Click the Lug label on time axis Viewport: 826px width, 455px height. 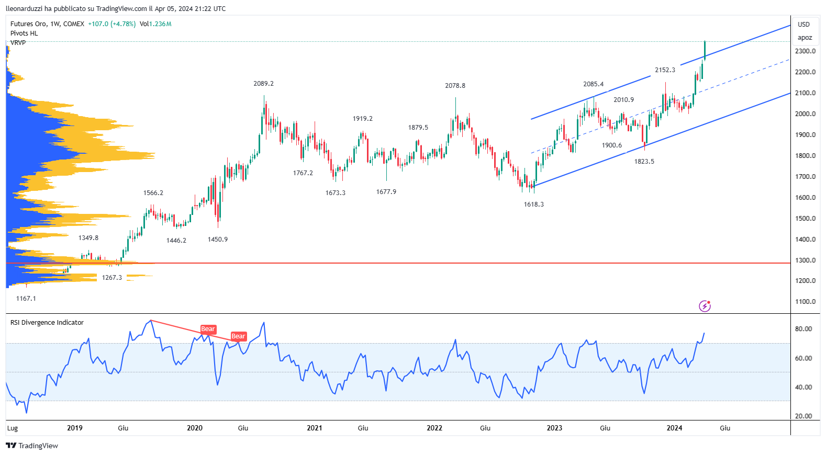[13, 428]
